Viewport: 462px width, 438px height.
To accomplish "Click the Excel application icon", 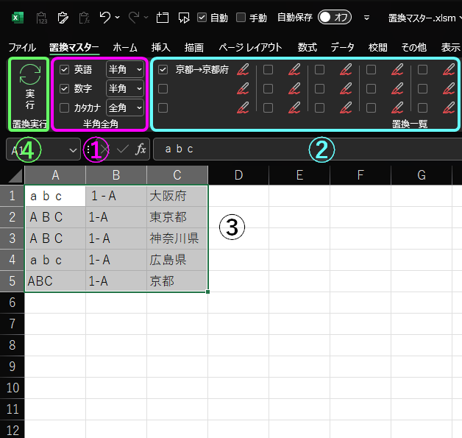I will pyautogui.click(x=17, y=18).
